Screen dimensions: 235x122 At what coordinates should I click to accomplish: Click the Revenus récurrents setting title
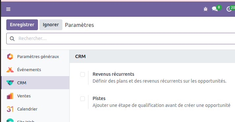tap(114, 74)
